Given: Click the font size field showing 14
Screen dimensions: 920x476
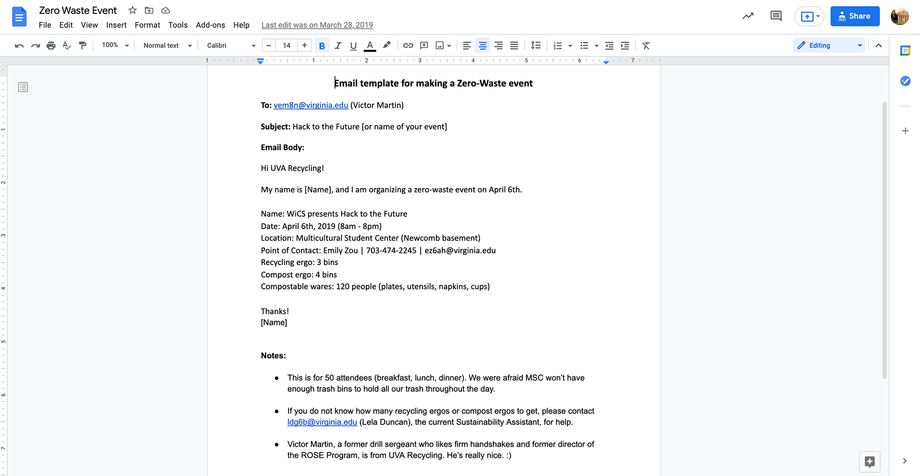Looking at the screenshot, I should 287,45.
